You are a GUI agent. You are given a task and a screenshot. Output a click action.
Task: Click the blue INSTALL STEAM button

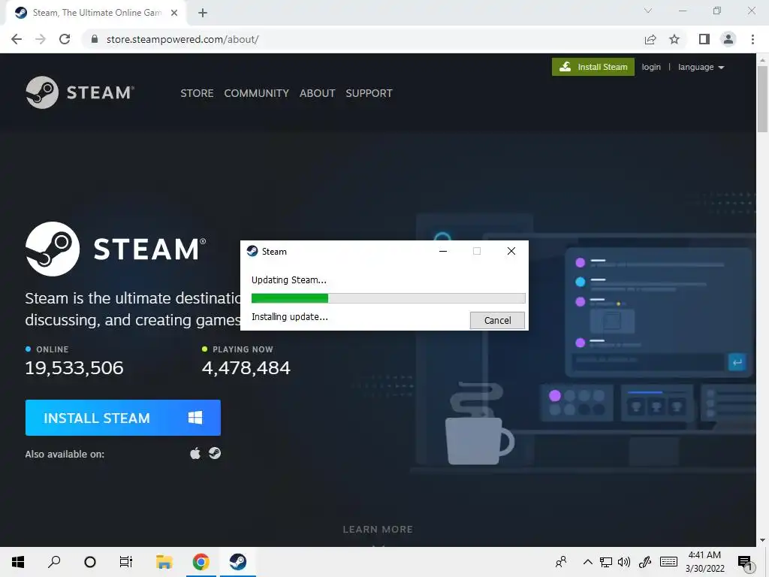click(x=122, y=418)
